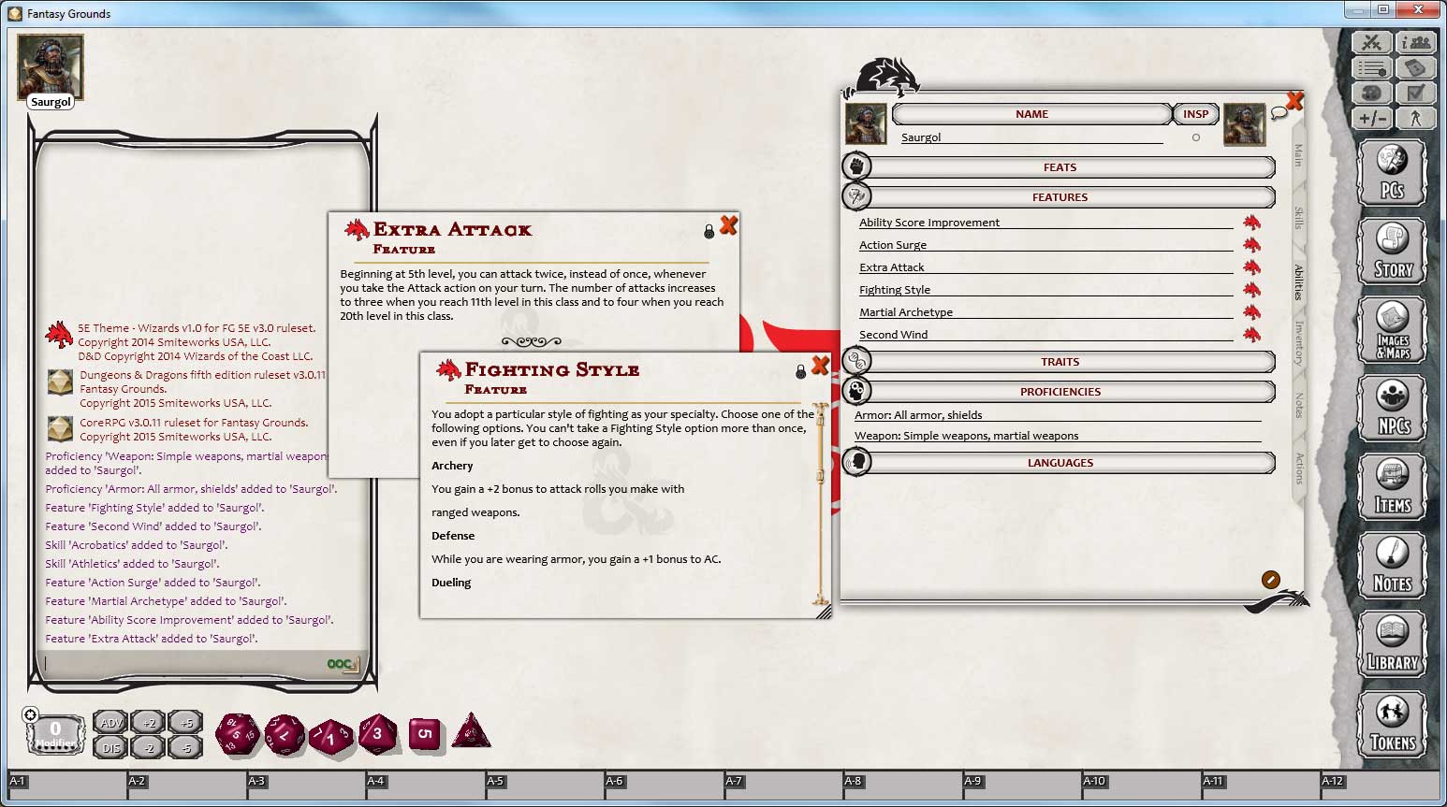
Task: Open the NPCs panel icon
Action: 1393,409
